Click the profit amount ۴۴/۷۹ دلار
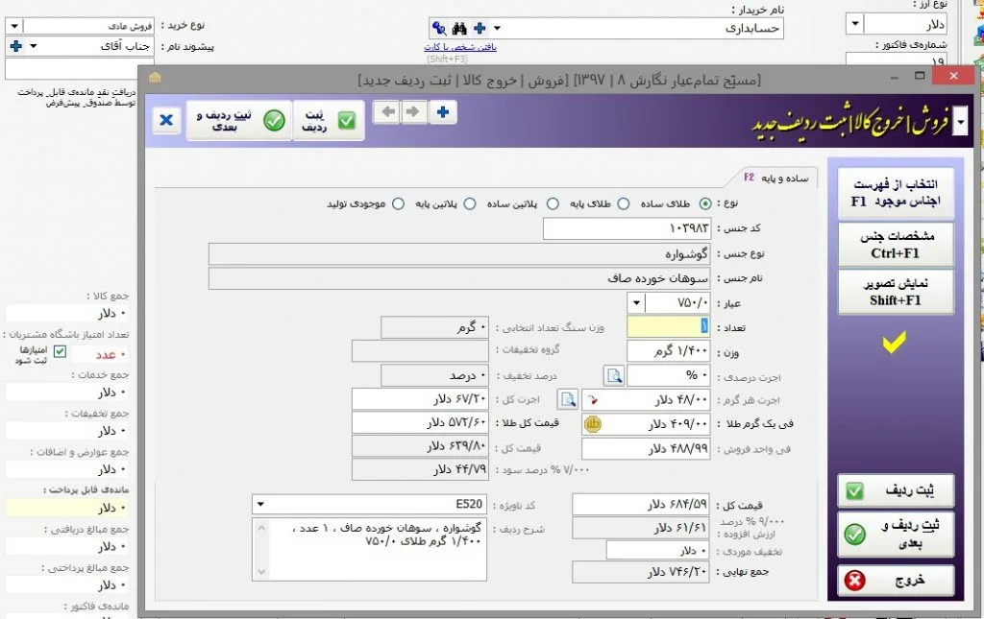The image size is (984, 619). click(x=420, y=469)
